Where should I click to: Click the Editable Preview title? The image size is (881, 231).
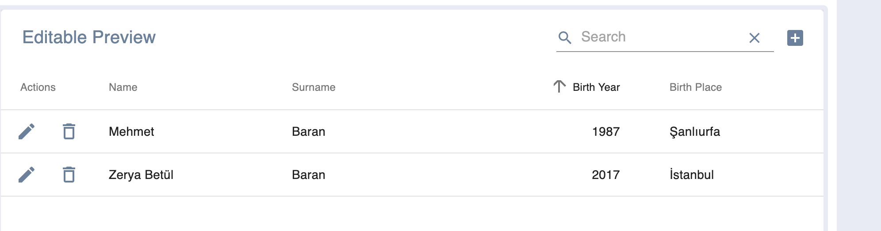[x=89, y=37]
